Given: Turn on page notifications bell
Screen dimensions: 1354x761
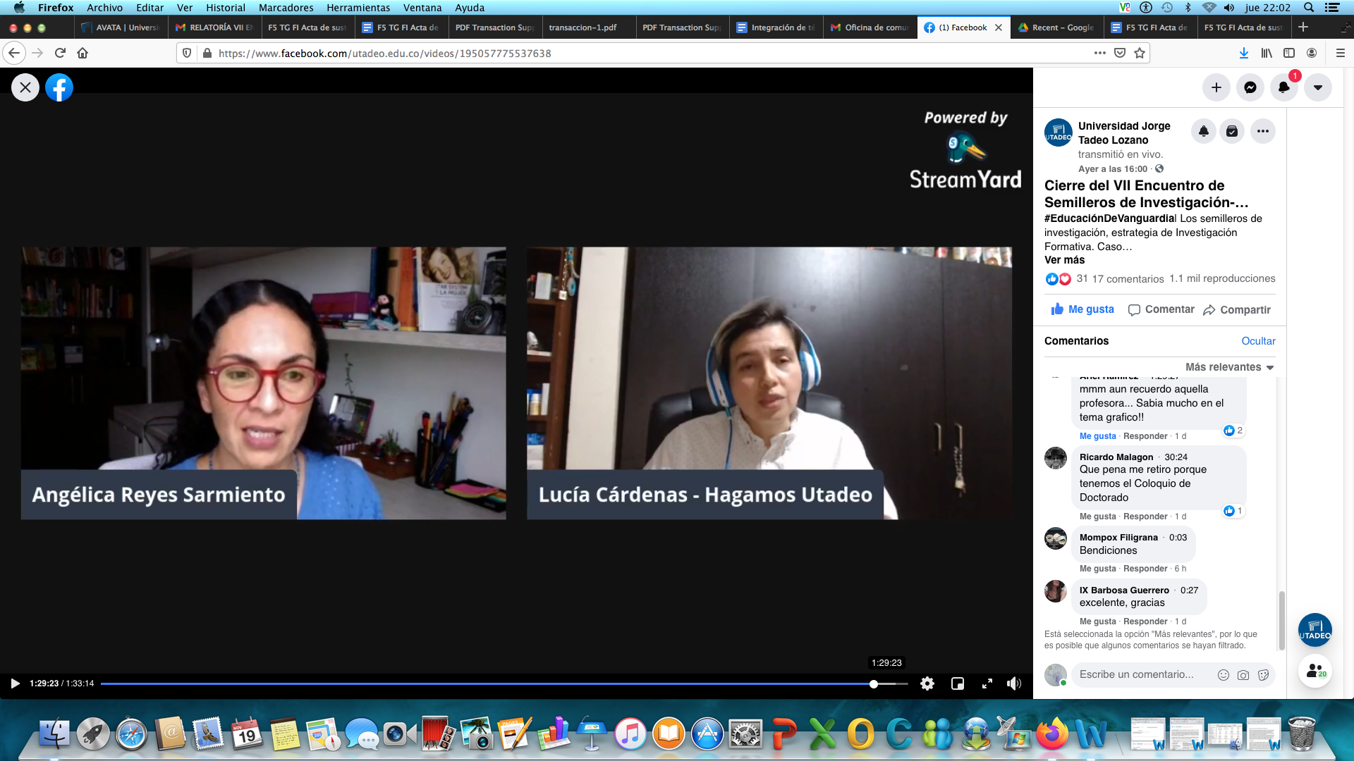Looking at the screenshot, I should [x=1204, y=131].
